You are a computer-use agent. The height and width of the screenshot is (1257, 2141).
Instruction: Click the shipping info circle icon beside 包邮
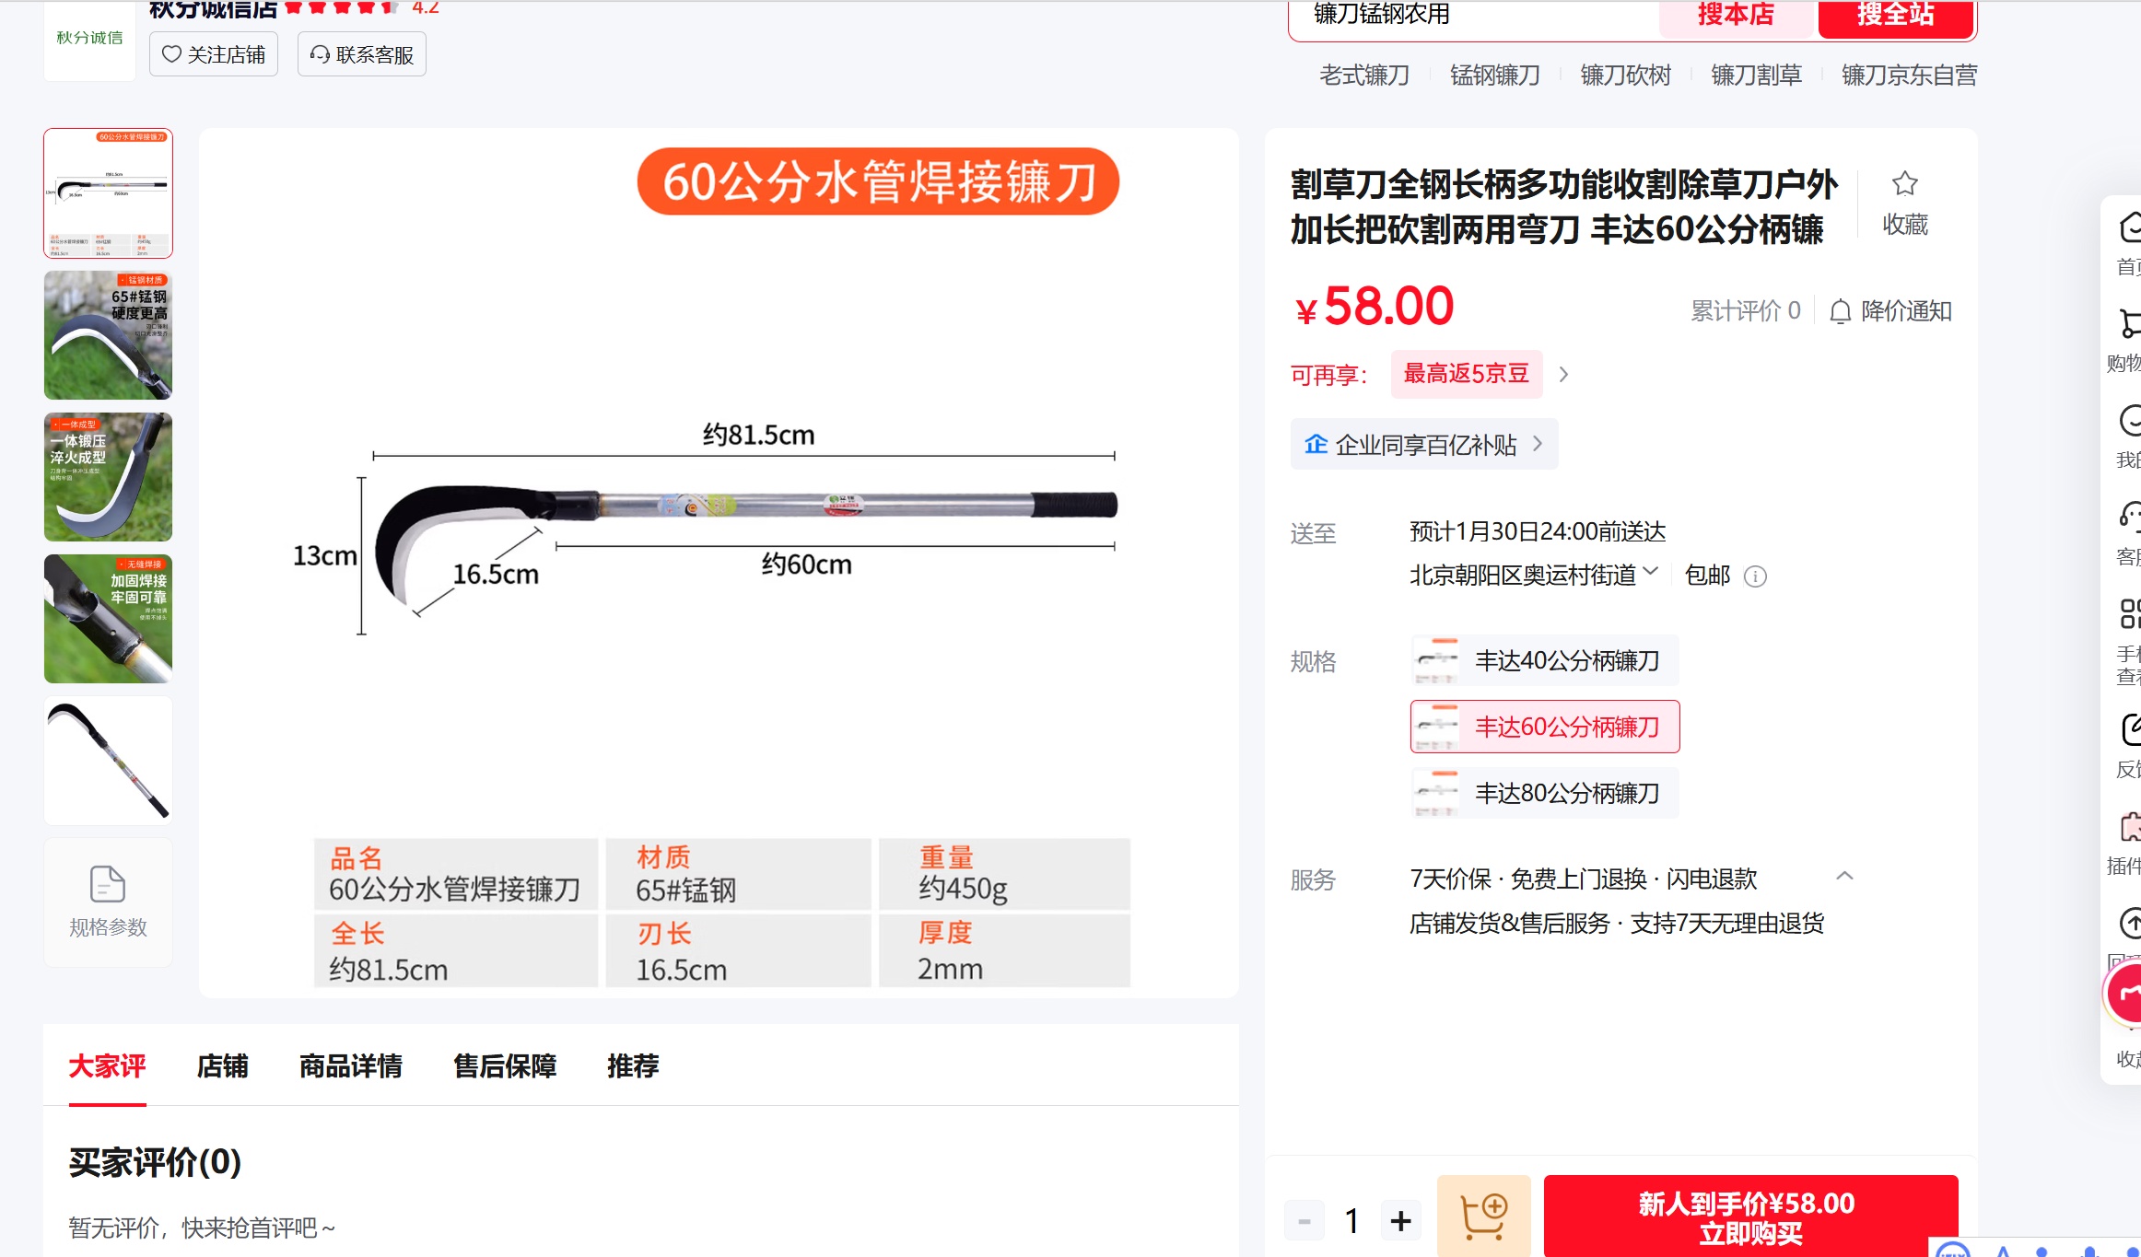(1755, 576)
